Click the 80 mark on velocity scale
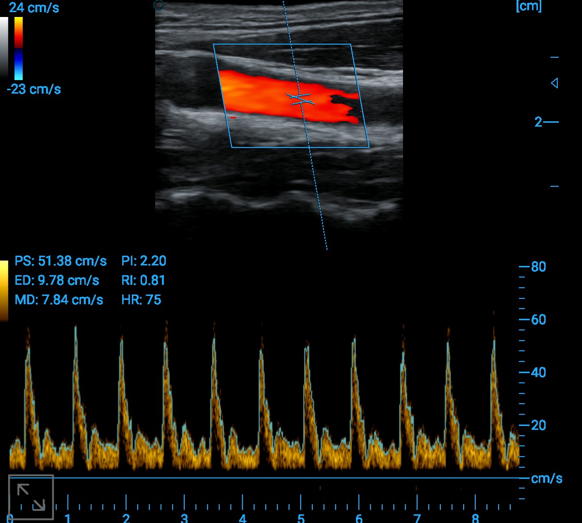 pyautogui.click(x=538, y=267)
